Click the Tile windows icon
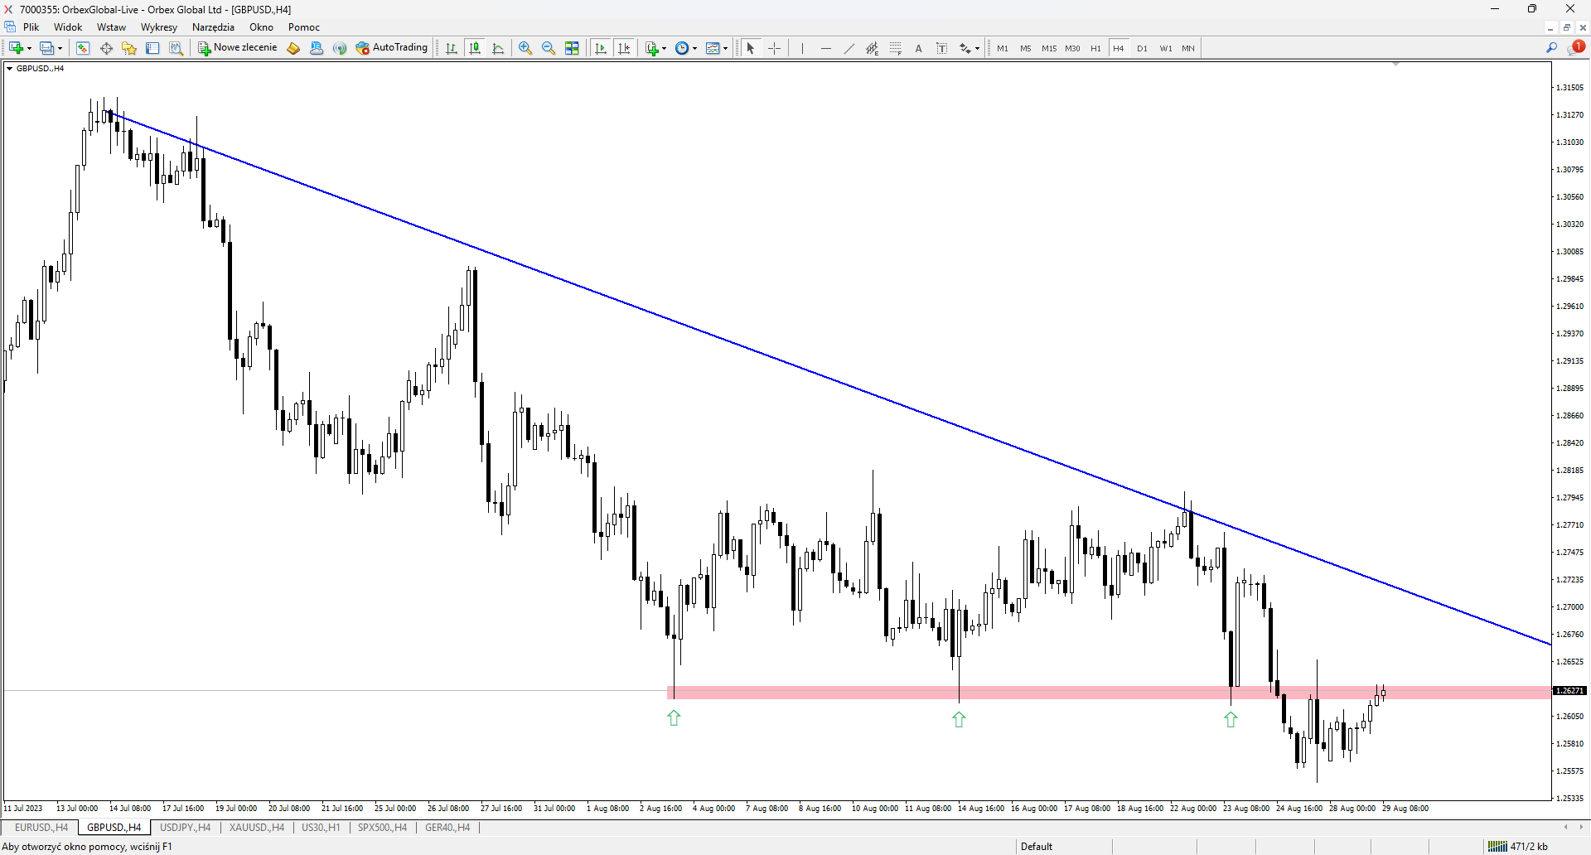 click(x=572, y=48)
